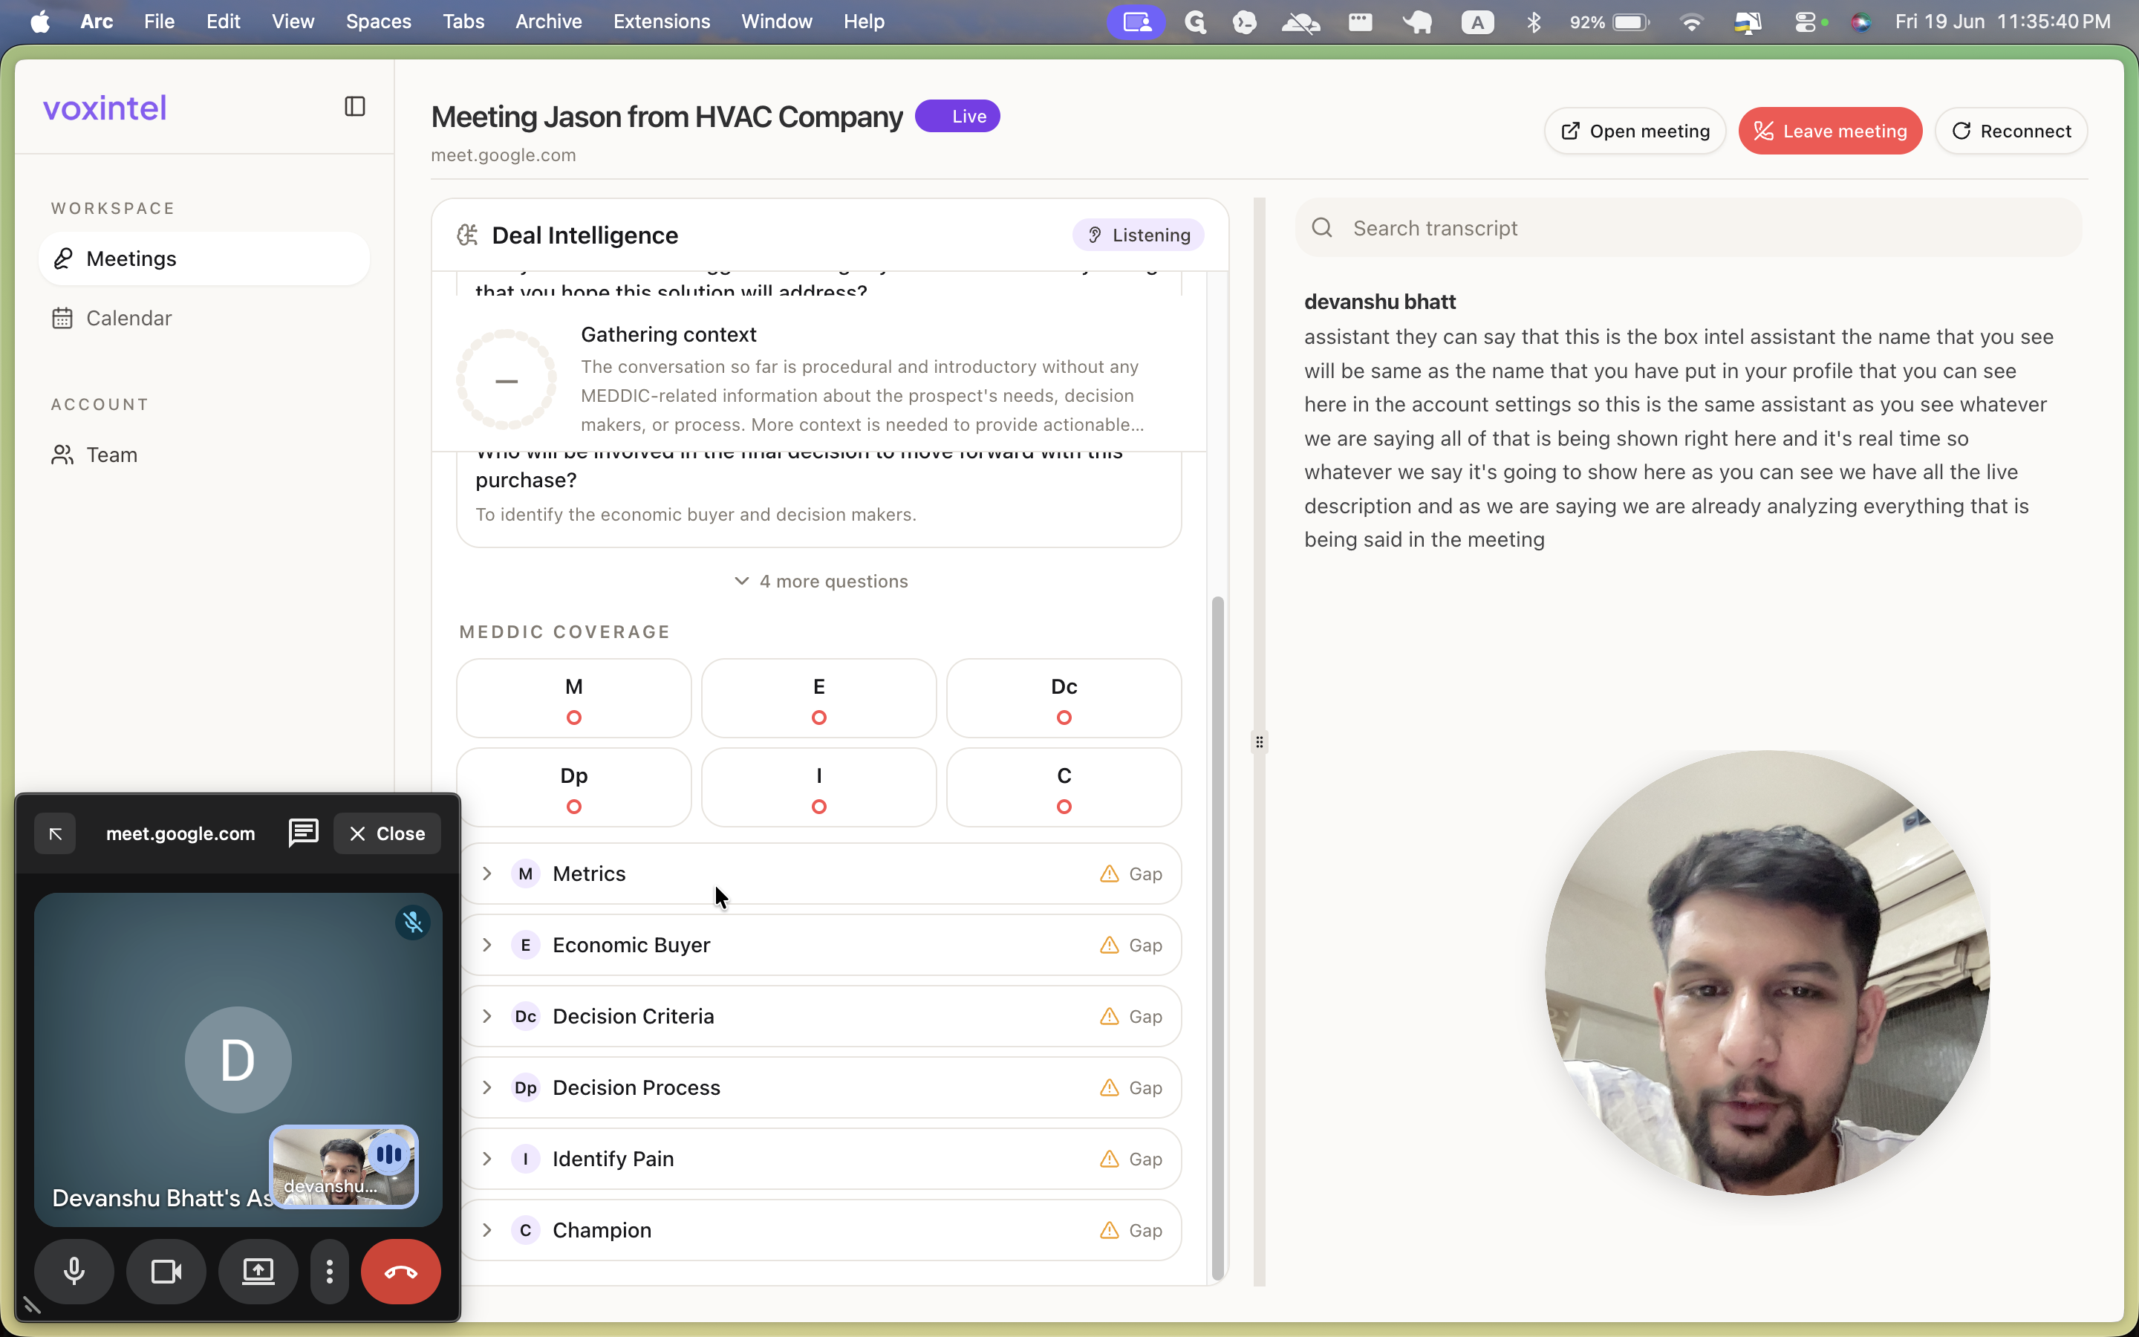Click the meet.google.com link under the title
The width and height of the screenshot is (2139, 1337).
(x=503, y=154)
